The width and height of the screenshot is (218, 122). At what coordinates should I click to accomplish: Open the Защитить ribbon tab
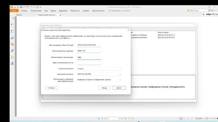pos(63,11)
